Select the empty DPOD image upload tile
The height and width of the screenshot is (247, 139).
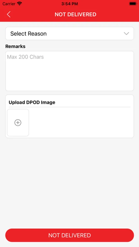(18, 123)
